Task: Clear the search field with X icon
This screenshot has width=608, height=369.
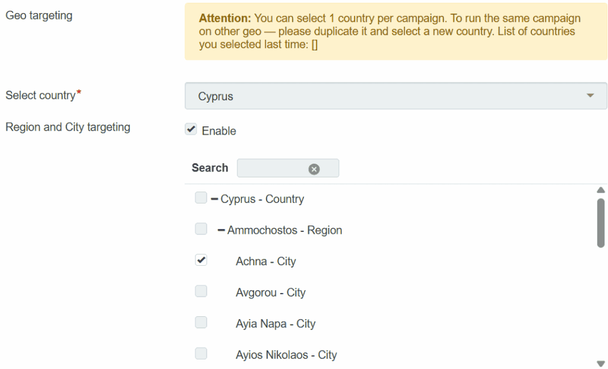Action: [314, 169]
